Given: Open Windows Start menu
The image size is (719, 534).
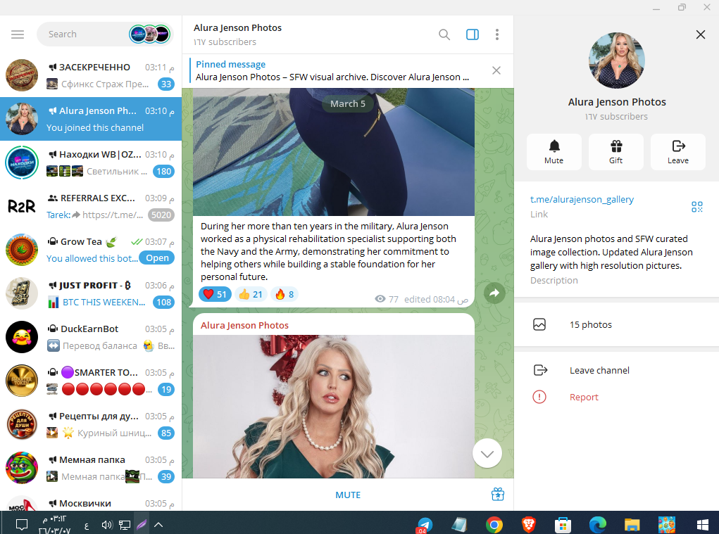Looking at the screenshot, I should click(703, 525).
